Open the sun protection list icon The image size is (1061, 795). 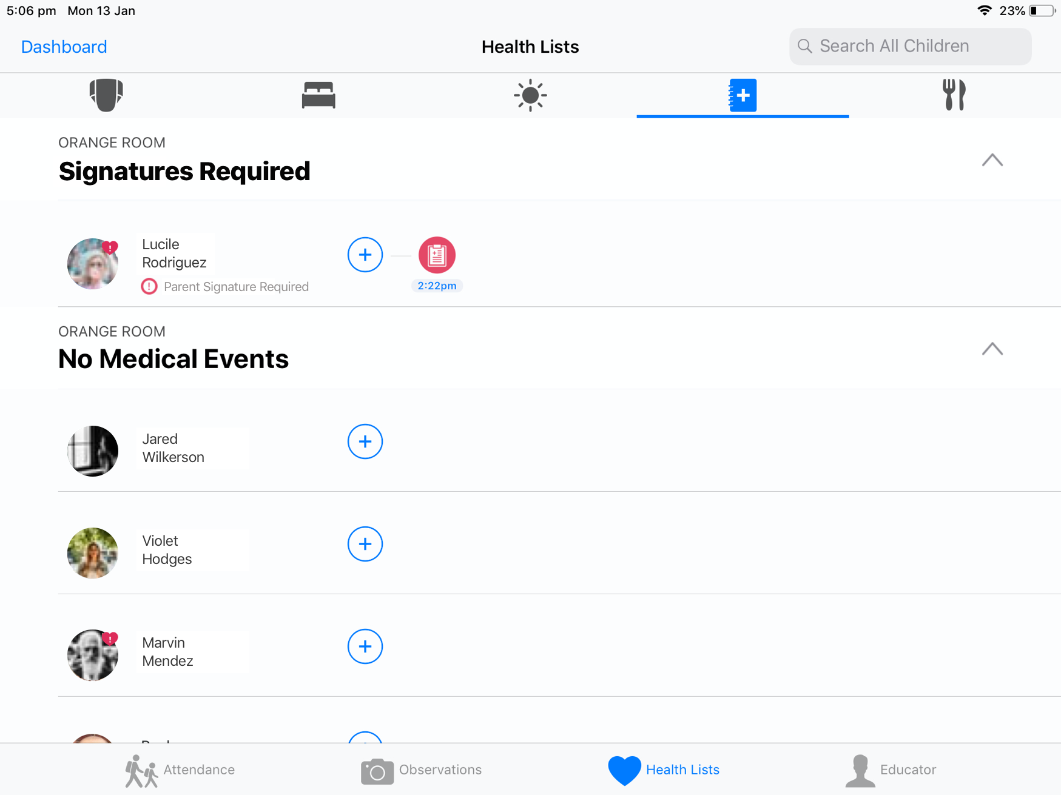click(530, 95)
